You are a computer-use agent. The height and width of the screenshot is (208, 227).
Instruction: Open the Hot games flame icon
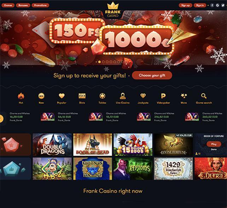[x=21, y=96]
